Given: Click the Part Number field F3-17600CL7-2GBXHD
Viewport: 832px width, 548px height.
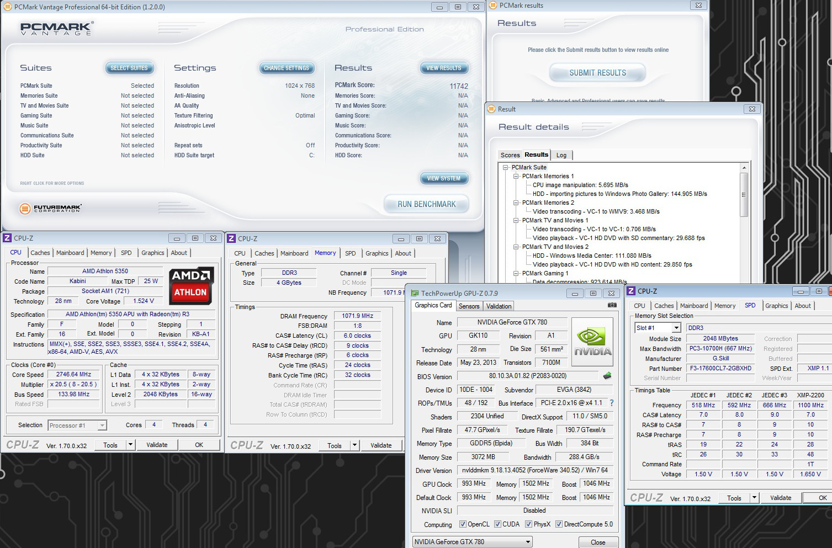Looking at the screenshot, I should (x=719, y=368).
